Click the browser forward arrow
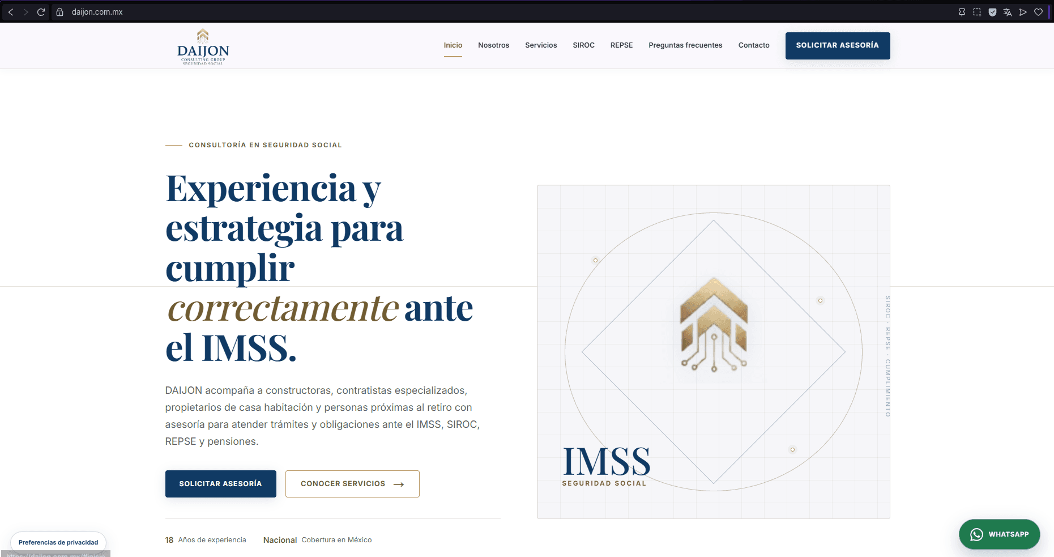This screenshot has width=1054, height=557. pos(25,12)
